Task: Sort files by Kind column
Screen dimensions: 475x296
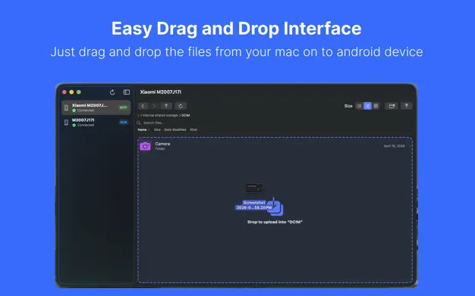Action: [193, 129]
